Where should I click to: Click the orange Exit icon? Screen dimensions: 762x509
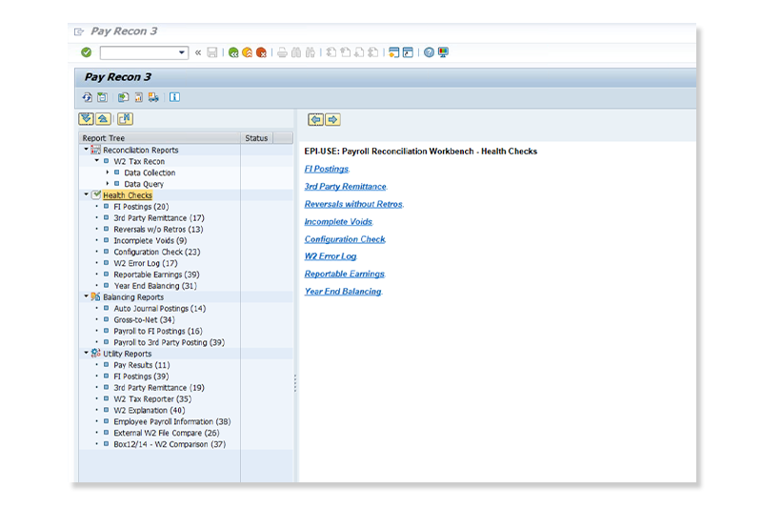coord(248,52)
